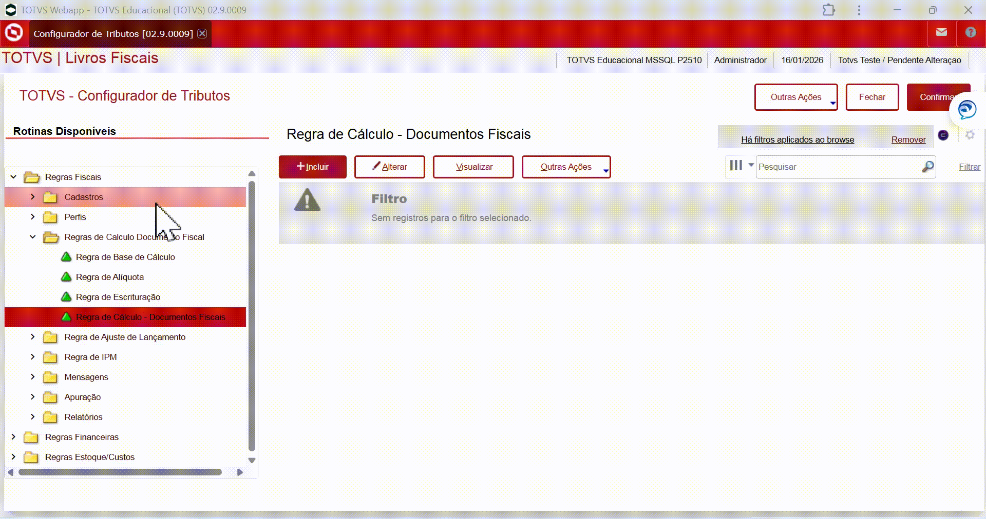986x519 pixels.
Task: Open the browser extensions puzzle icon
Action: (829, 10)
